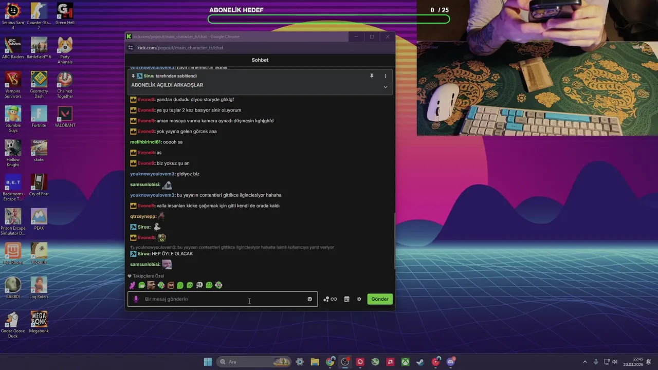Open AMD Software from the taskbar
658x370 pixels.
click(x=391, y=362)
